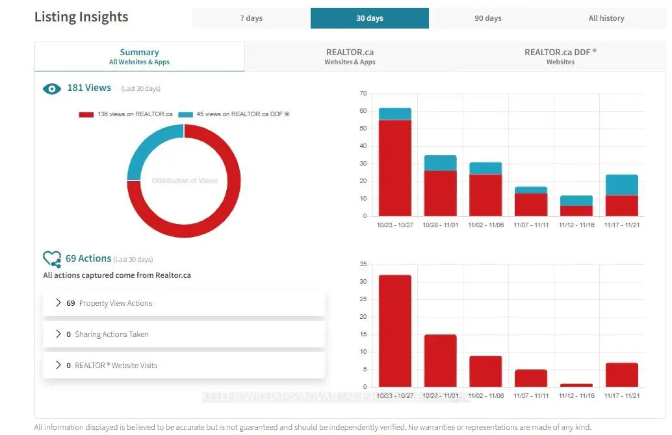Image resolution: width=672 pixels, height=435 pixels.
Task: Click the eye icon beside 181 Views
Action: click(x=52, y=88)
